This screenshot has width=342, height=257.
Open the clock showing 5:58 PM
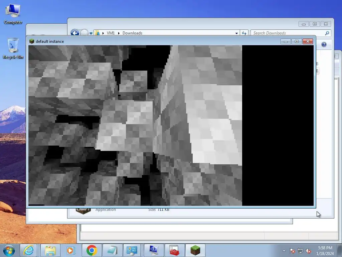[325, 251]
